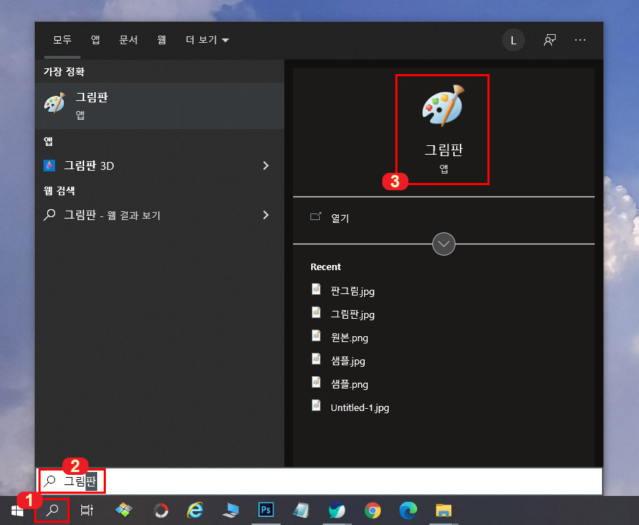The image size is (639, 525).
Task: Launch Internet Explorer from the taskbar
Action: (195, 510)
